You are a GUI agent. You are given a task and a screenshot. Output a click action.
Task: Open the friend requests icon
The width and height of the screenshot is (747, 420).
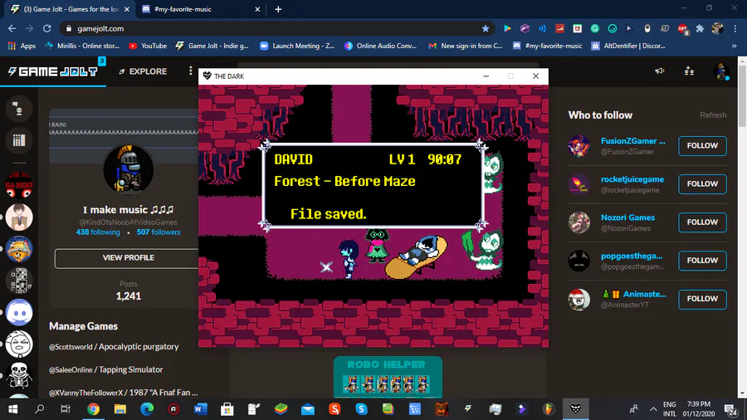coord(689,71)
